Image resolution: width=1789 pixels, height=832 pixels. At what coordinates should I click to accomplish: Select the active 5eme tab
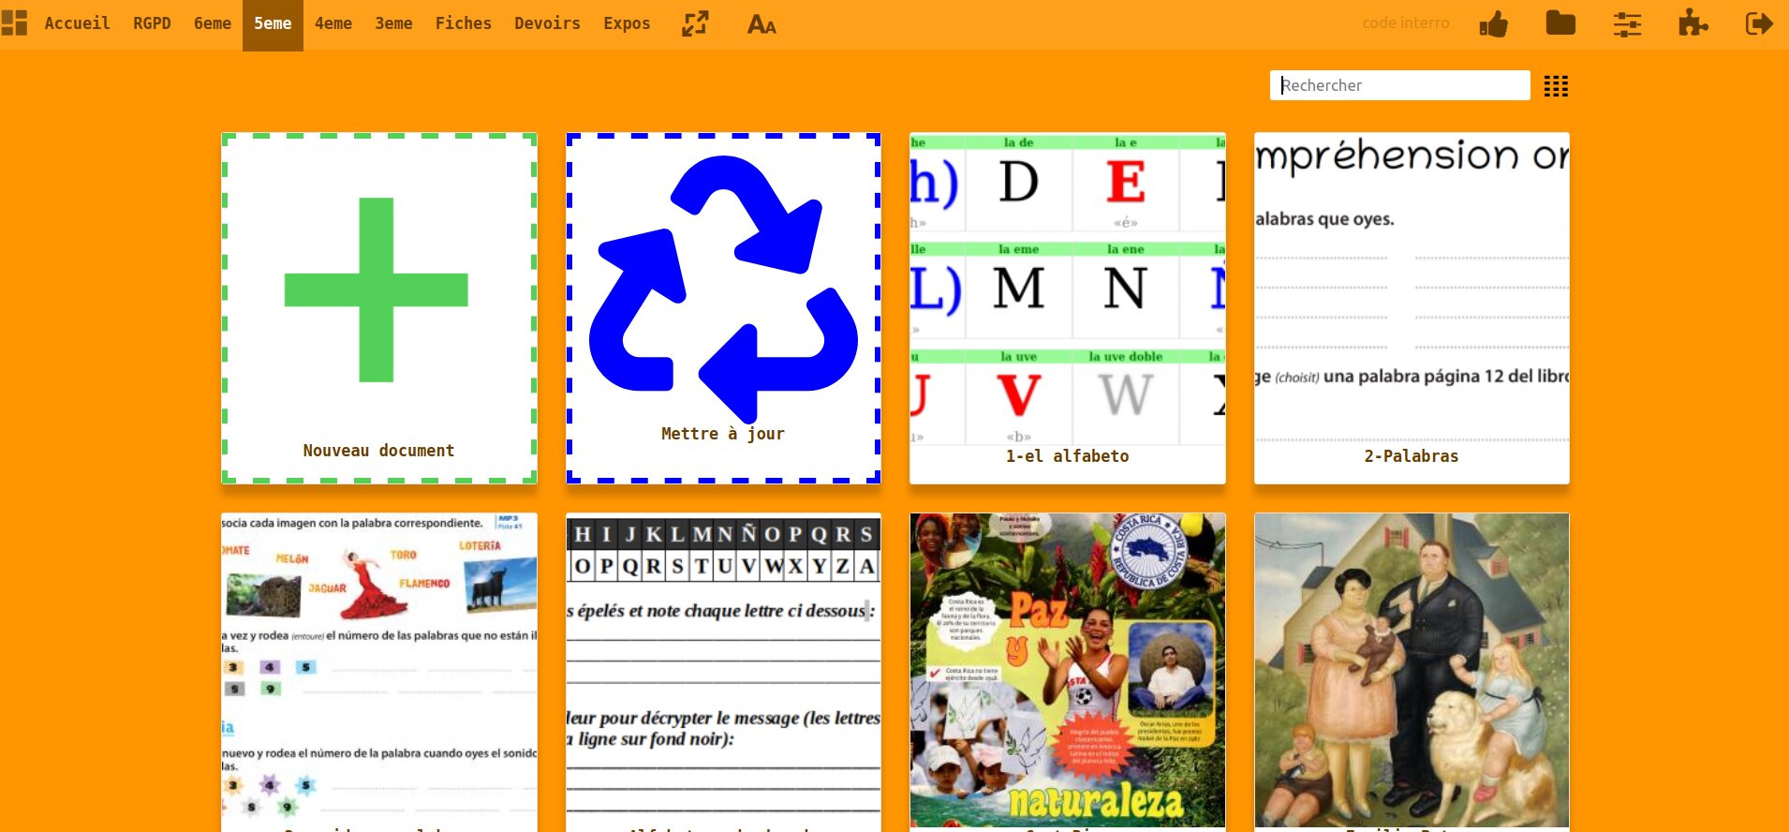[x=273, y=23]
